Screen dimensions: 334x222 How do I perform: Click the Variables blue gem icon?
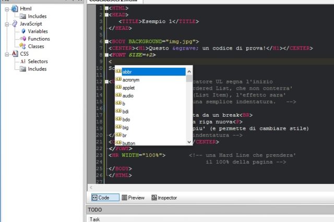[23, 31]
